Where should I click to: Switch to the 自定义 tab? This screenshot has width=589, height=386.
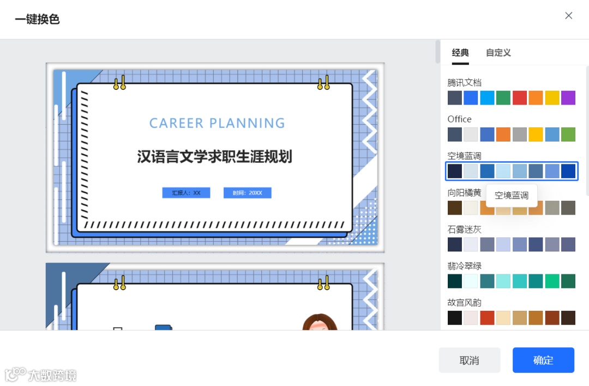[498, 53]
